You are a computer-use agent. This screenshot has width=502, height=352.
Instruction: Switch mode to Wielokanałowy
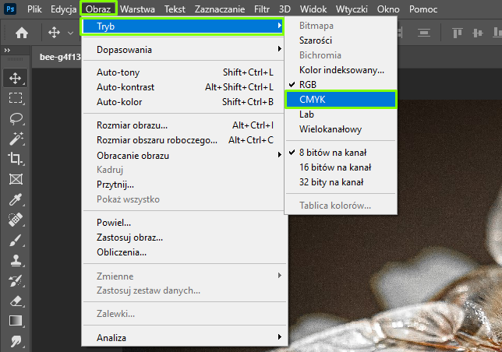[x=341, y=129]
